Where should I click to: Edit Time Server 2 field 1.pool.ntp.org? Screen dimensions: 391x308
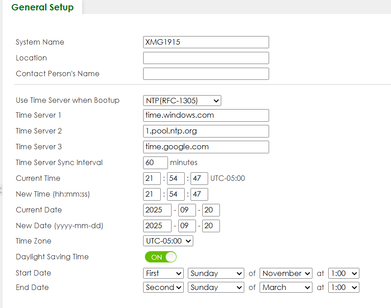tap(206, 131)
